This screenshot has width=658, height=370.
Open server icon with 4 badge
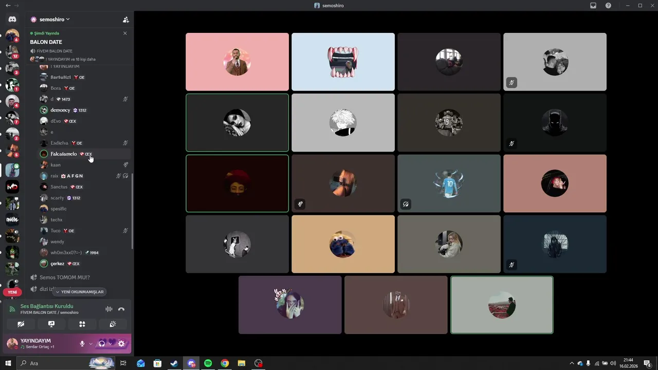coord(12,101)
